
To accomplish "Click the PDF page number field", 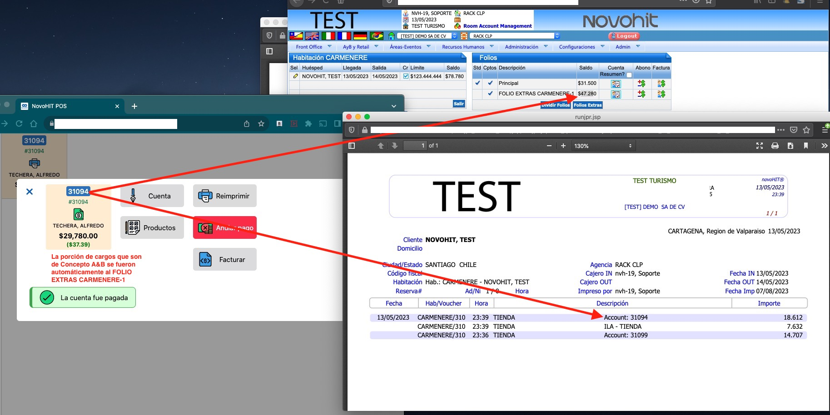I will tap(415, 146).
